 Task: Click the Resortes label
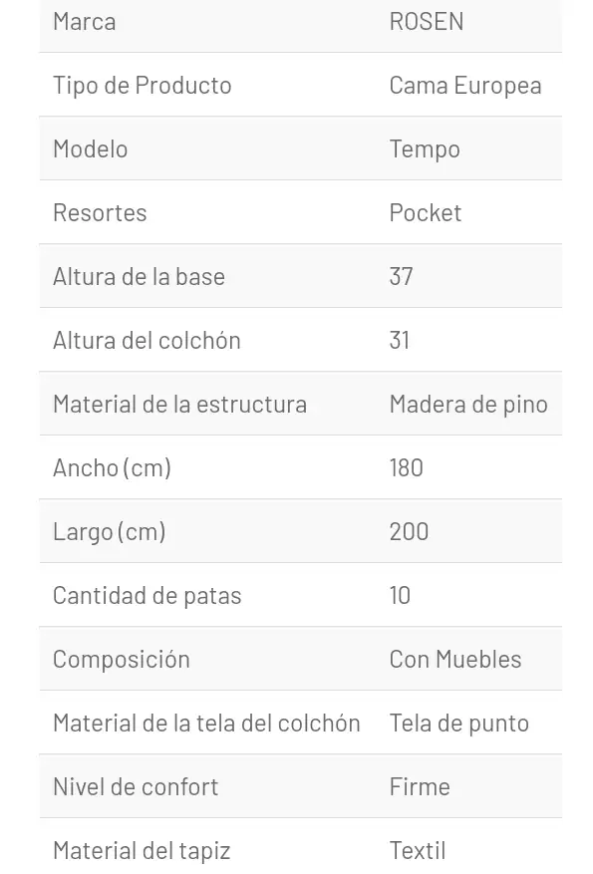(100, 213)
